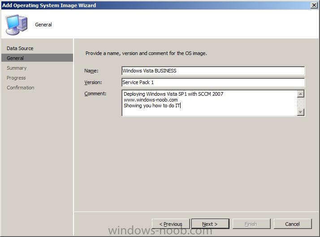Click the "Showing you how to do IT" line

click(x=152, y=106)
